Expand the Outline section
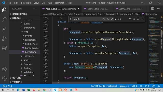This screenshot has height=92, width=163. (x=24, y=78)
